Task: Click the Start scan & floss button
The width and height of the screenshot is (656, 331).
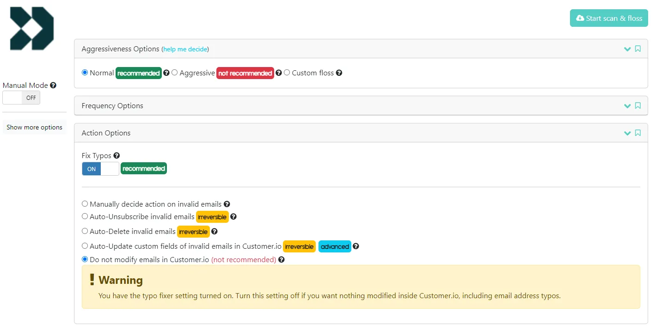Action: point(609,18)
